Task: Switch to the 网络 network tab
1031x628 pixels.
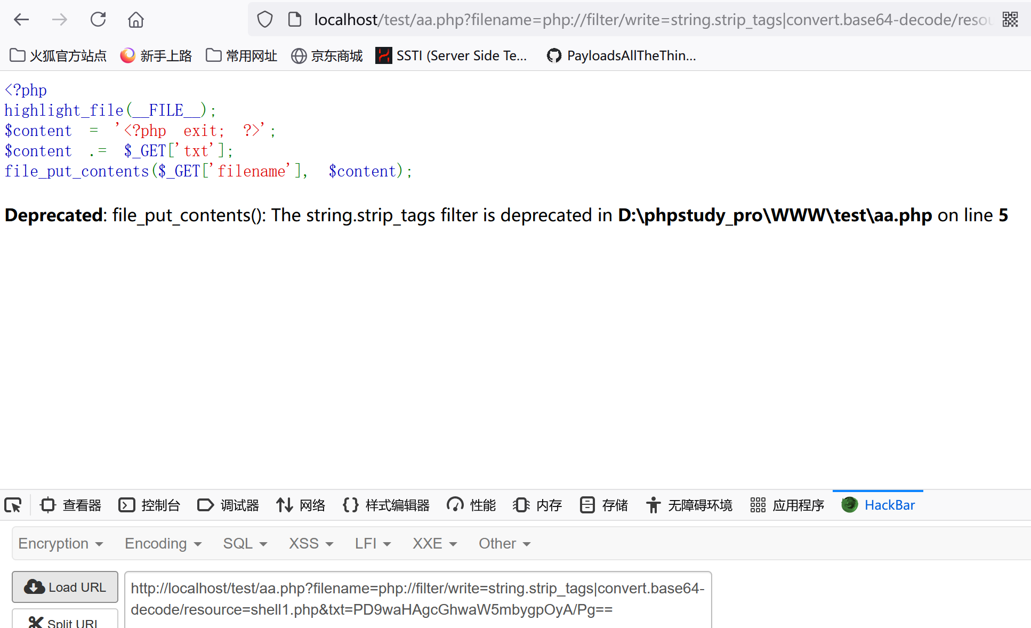Action: (x=301, y=505)
